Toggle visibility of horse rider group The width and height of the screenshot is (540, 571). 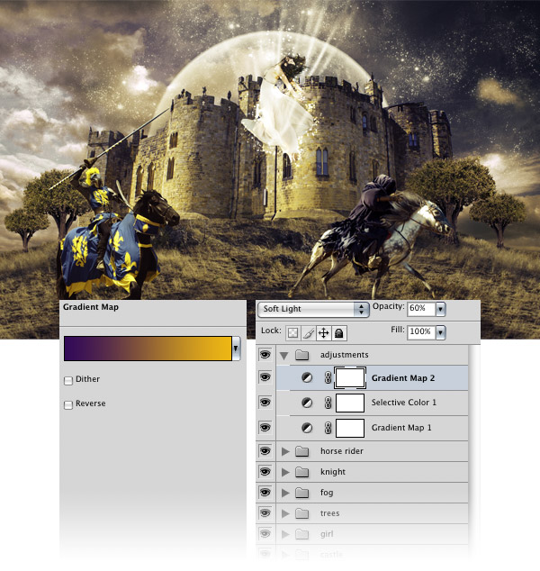(265, 451)
